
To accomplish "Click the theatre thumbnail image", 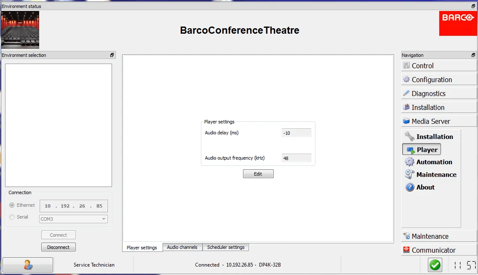I will pos(20,30).
